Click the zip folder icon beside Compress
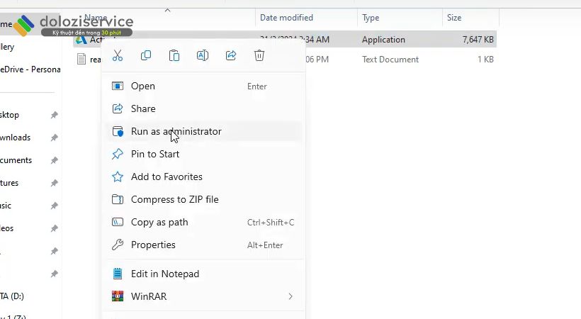581x319 pixels. click(x=118, y=199)
